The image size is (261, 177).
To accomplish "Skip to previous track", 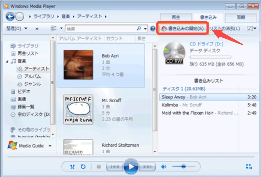I will coord(115,166).
